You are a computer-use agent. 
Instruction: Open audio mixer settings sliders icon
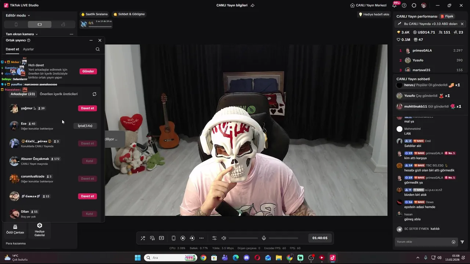coord(214,238)
